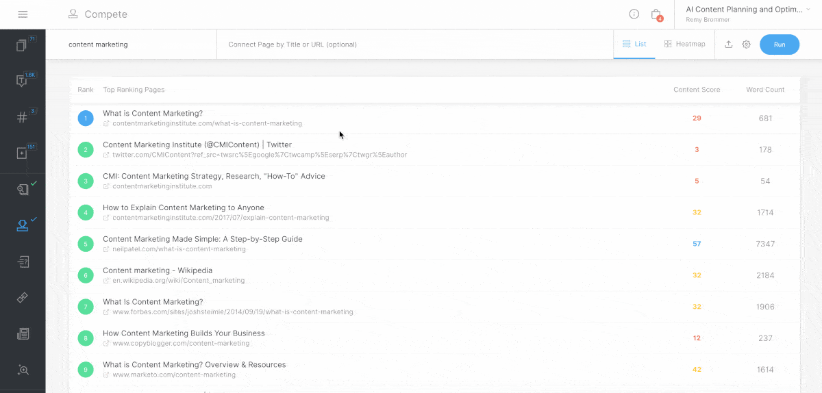
Task: Click word count 2184 for Wikipedia
Action: pos(765,275)
